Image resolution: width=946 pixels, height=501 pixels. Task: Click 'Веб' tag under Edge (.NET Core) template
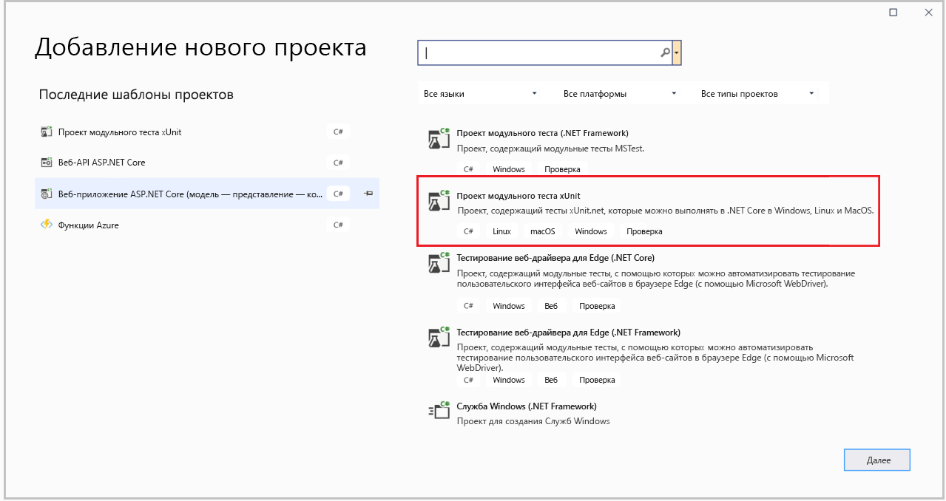pyautogui.click(x=550, y=306)
